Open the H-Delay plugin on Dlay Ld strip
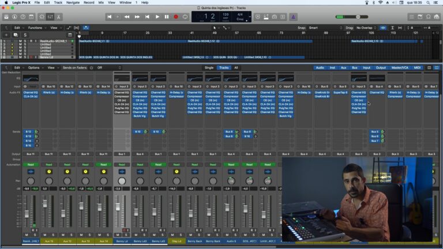The width and height of the screenshot is (443, 249). 177,92
